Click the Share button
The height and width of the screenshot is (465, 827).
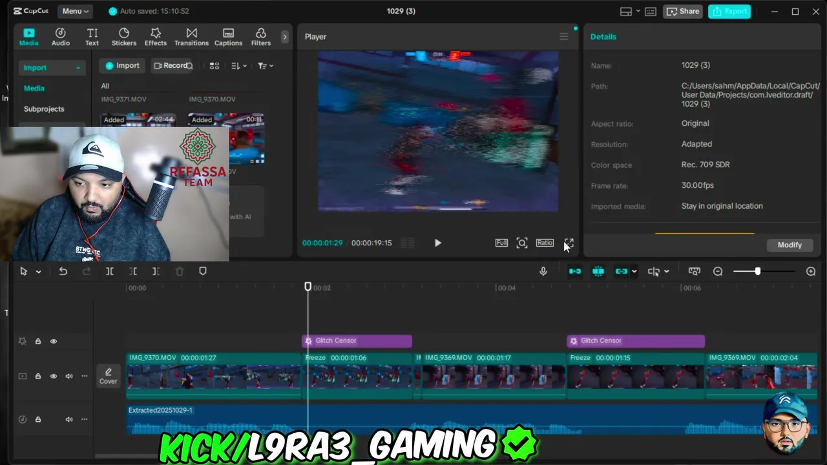pyautogui.click(x=683, y=11)
